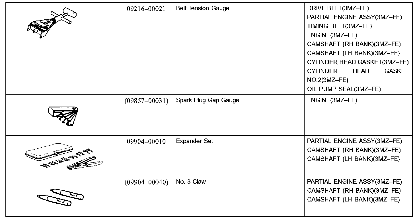This screenshot has height=220, width=419.
Task: Click part number (09904-00040)
Action: 146,182
